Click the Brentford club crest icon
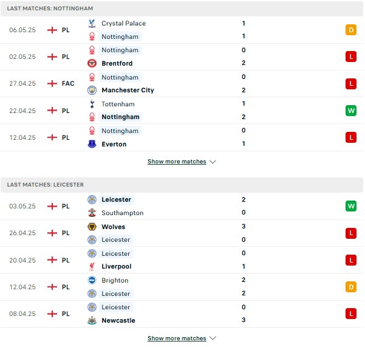 92,63
